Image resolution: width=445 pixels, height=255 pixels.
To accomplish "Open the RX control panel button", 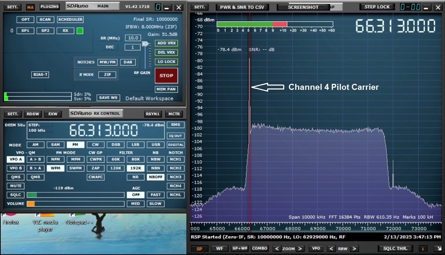I will click(x=65, y=31).
